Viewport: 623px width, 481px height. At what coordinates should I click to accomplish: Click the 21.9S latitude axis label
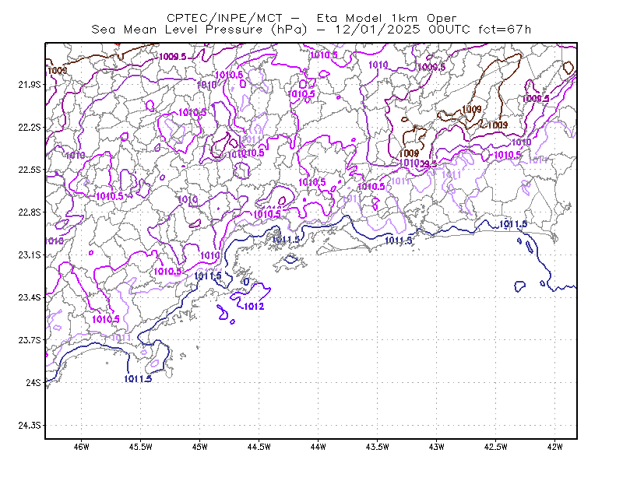coord(30,85)
